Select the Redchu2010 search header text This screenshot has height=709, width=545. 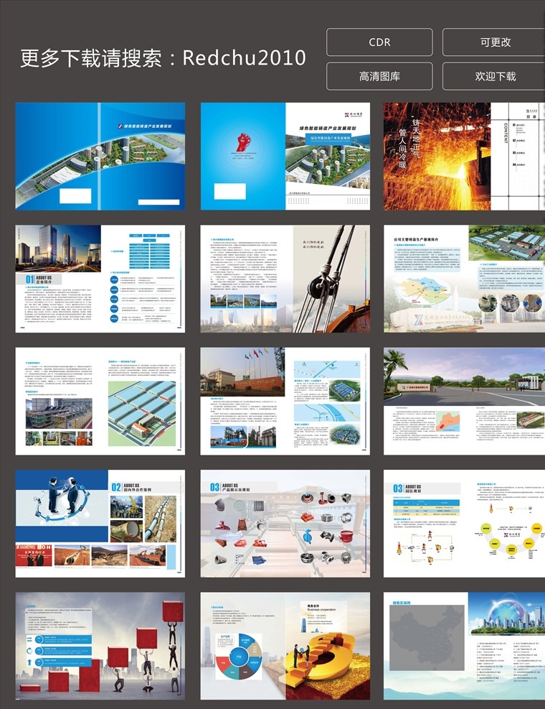[245, 58]
